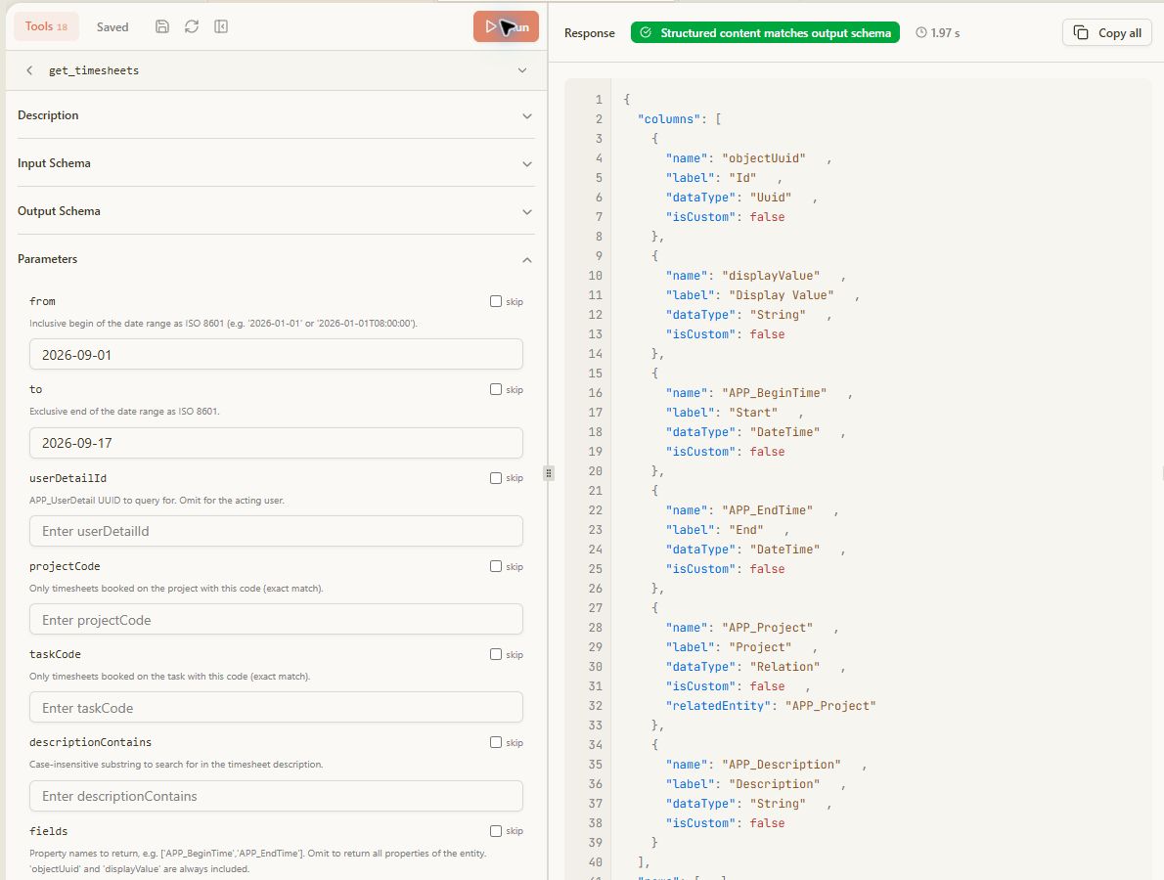Click the save icon in toolbar

coord(161,26)
